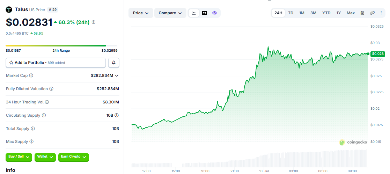Copy chart link icon
This screenshot has width=390, height=174.
point(372,13)
